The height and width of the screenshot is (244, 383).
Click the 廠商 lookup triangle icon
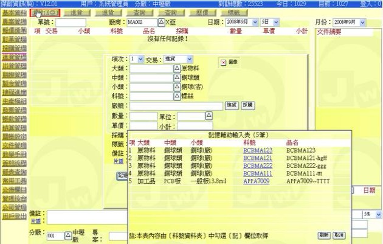[x=161, y=22]
